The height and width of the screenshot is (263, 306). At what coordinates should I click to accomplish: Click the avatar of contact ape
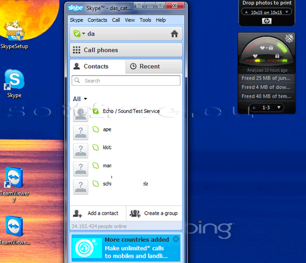click(x=81, y=133)
